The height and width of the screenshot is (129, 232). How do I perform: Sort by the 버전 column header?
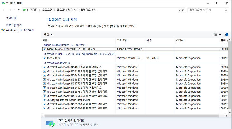coord(160,40)
